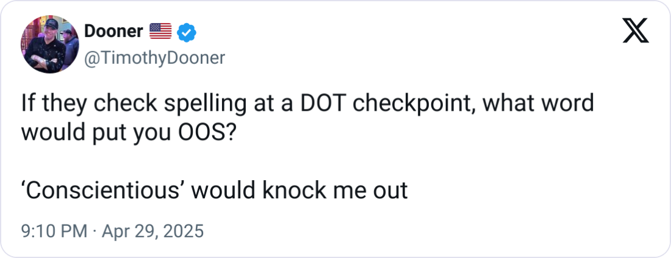Visit the @TimothyDooner handle

click(x=154, y=57)
